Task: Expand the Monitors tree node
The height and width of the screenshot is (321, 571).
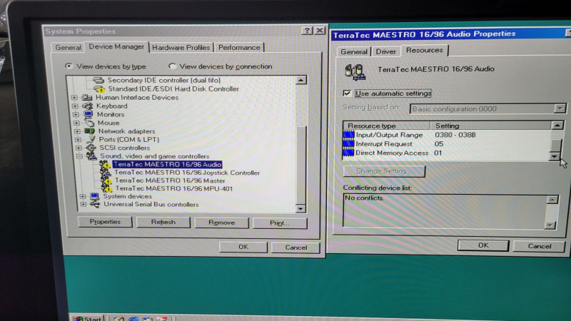Action: point(76,115)
